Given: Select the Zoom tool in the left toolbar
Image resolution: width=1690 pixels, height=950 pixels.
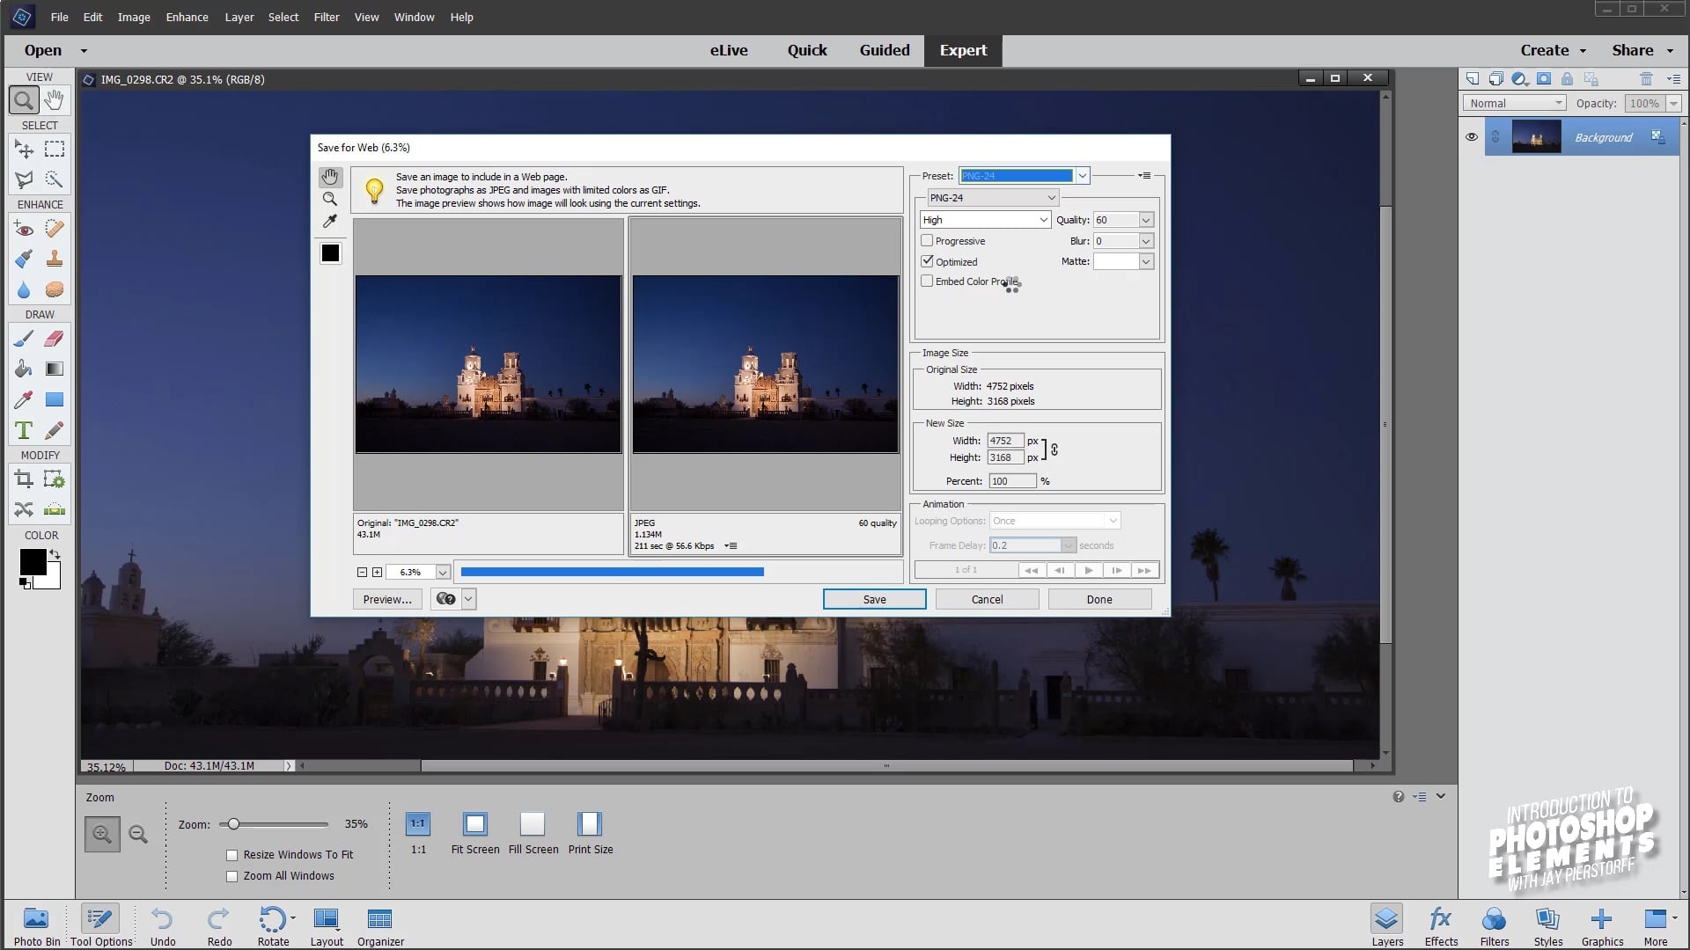Looking at the screenshot, I should point(23,99).
